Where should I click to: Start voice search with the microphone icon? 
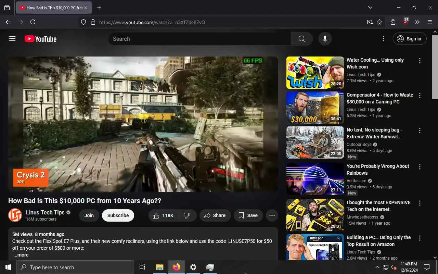pos(325,39)
